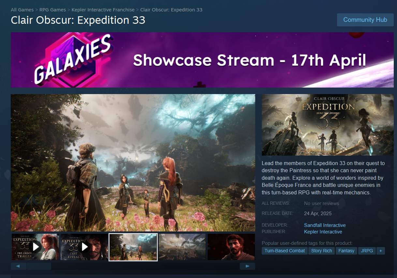Go to RPG Games breadcrumb
The width and height of the screenshot is (397, 278).
(x=52, y=10)
